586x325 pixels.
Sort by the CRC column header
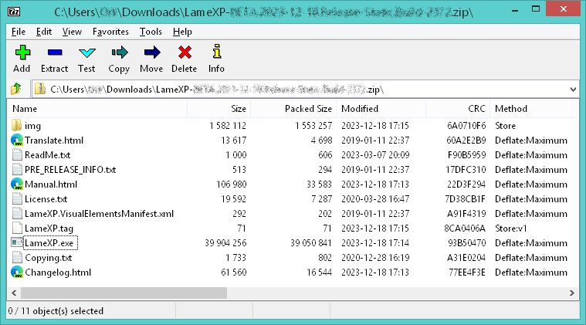[458, 109]
